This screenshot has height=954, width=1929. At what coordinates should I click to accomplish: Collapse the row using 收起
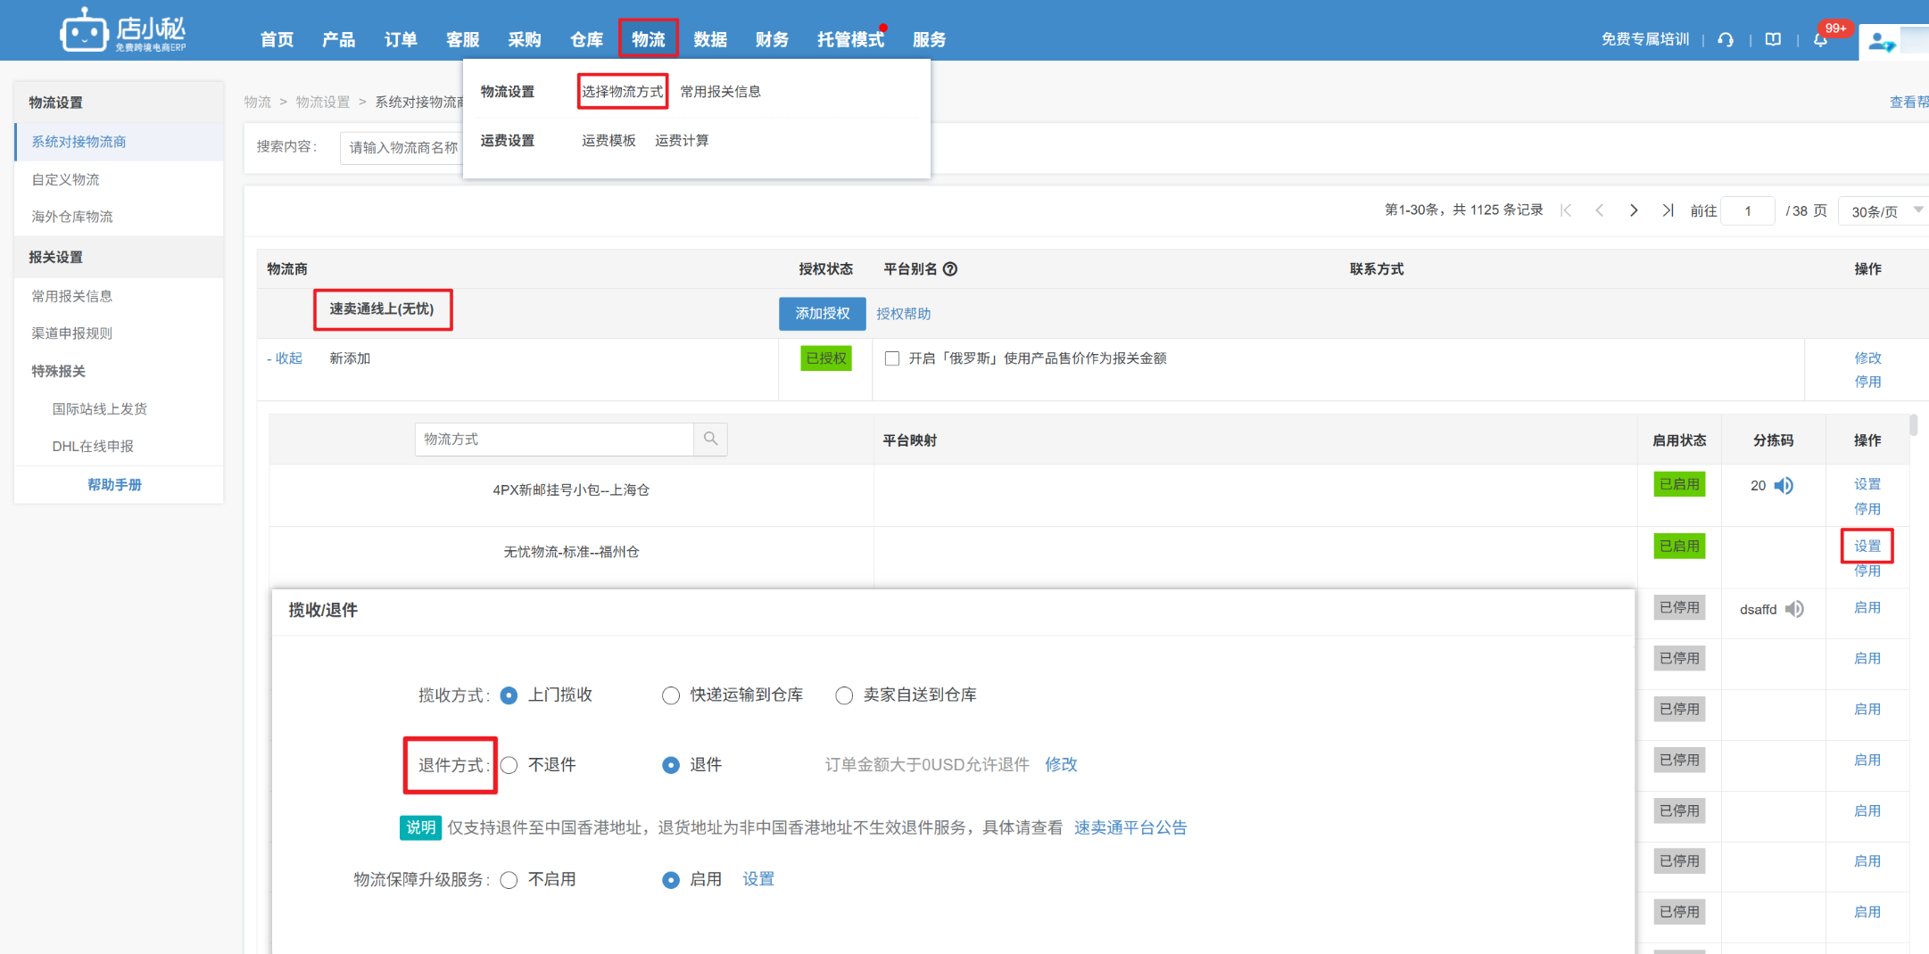(285, 358)
